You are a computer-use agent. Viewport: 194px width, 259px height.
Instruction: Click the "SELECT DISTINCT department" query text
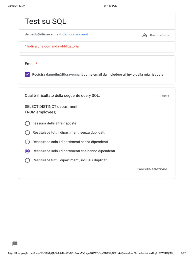(x=51, y=106)
